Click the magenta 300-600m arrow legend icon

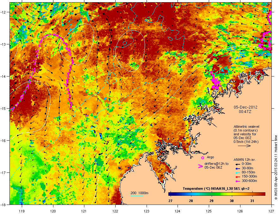coord(238,181)
